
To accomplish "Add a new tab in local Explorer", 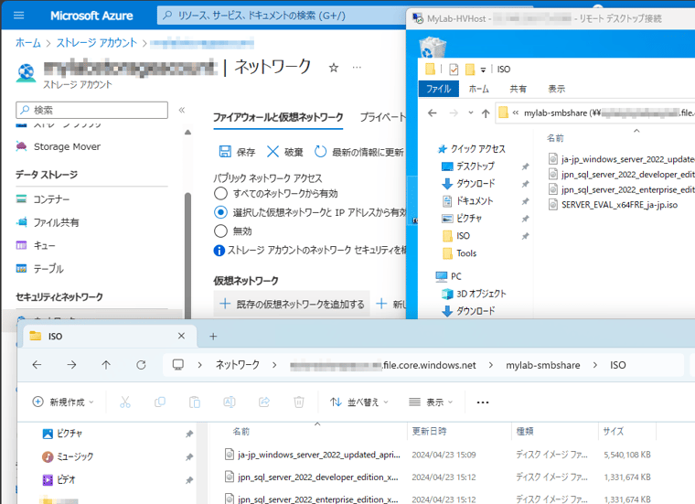I will (x=213, y=337).
